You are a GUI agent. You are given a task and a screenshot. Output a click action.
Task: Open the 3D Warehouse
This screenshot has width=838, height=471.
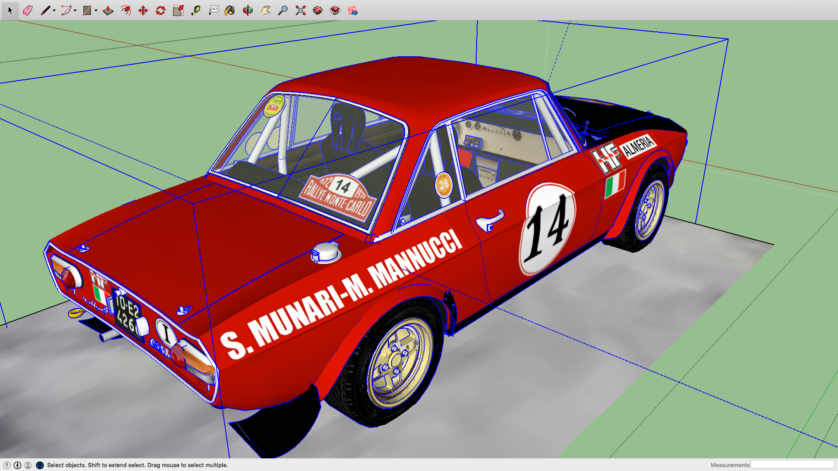click(318, 10)
